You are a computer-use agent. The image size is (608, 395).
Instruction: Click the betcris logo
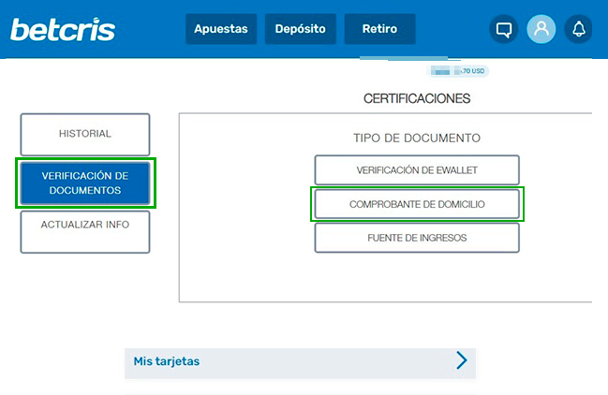63,29
